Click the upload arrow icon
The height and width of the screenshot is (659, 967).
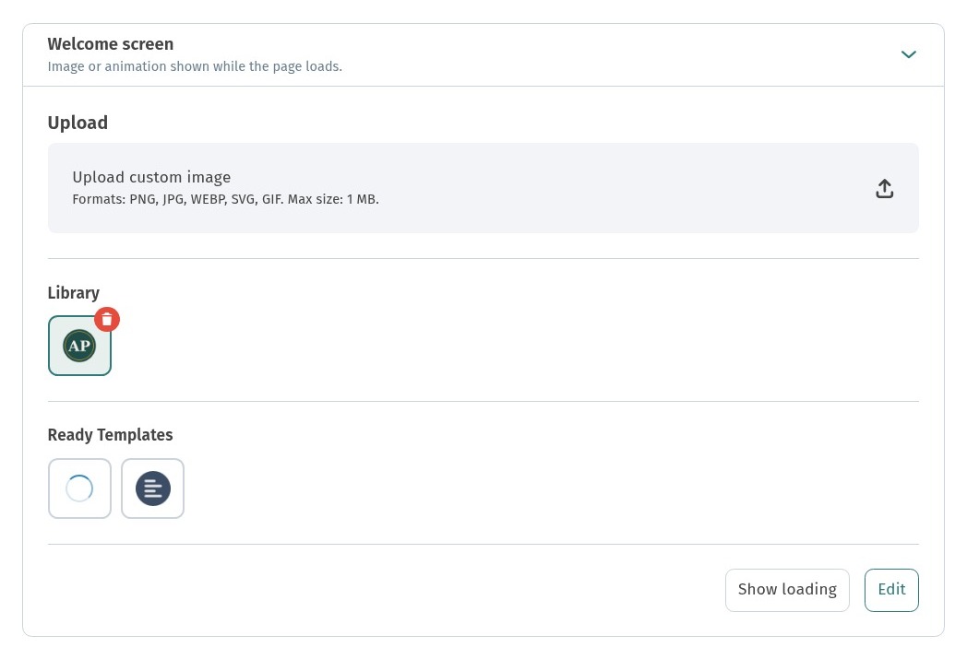pos(884,188)
